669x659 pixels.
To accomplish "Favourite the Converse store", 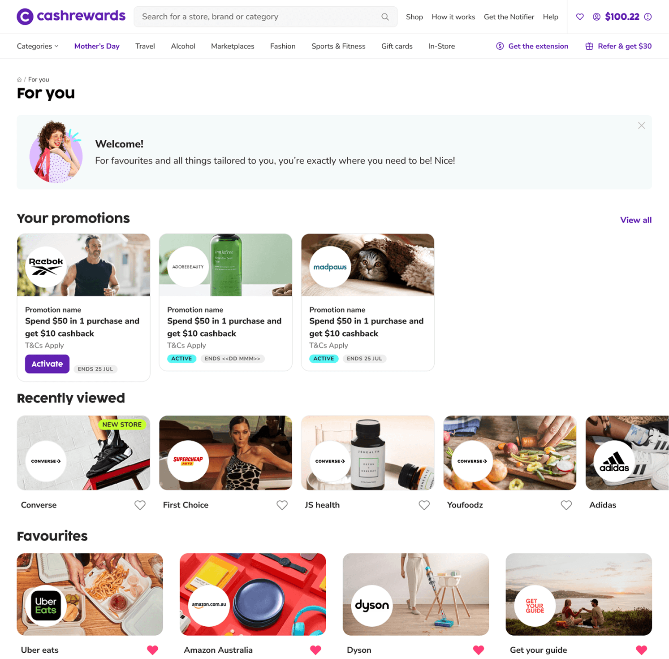I will coord(140,505).
